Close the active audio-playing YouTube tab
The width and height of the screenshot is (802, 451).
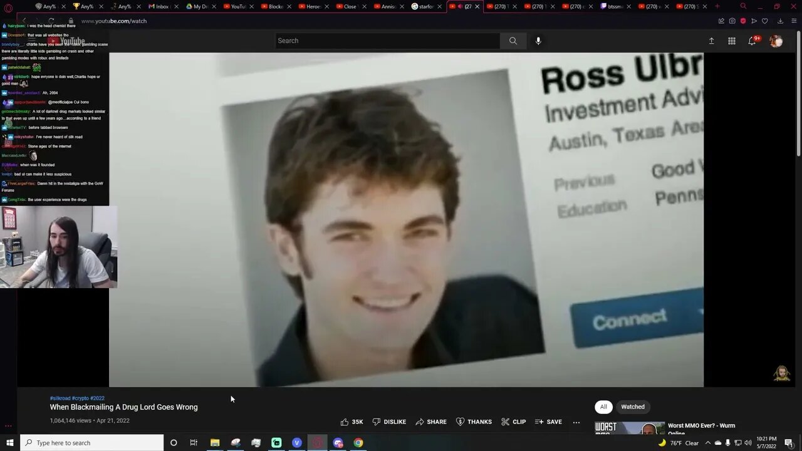[477, 6]
